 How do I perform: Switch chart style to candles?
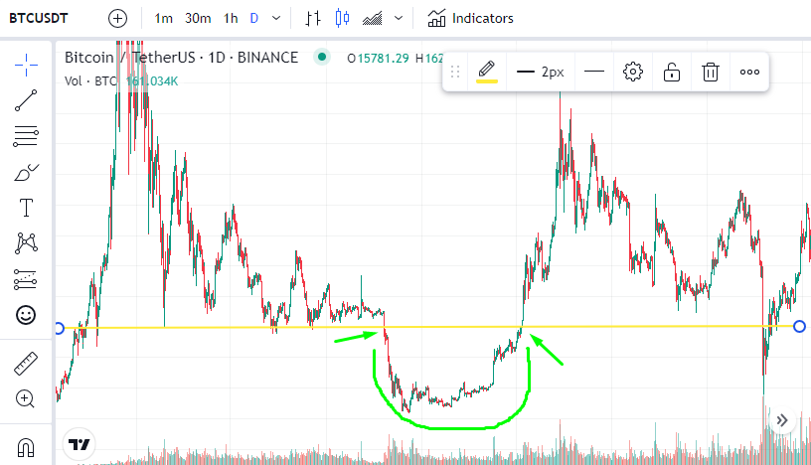point(342,19)
